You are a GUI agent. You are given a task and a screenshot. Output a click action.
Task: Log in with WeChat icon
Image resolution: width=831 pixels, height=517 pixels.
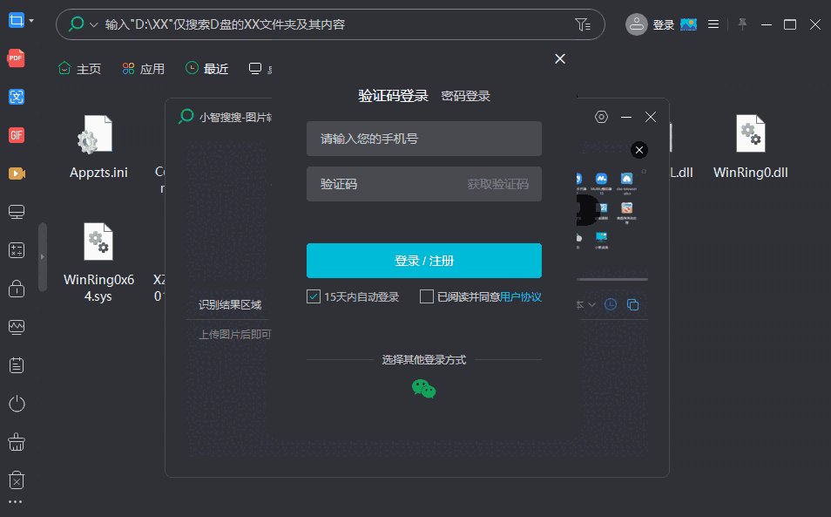point(424,389)
